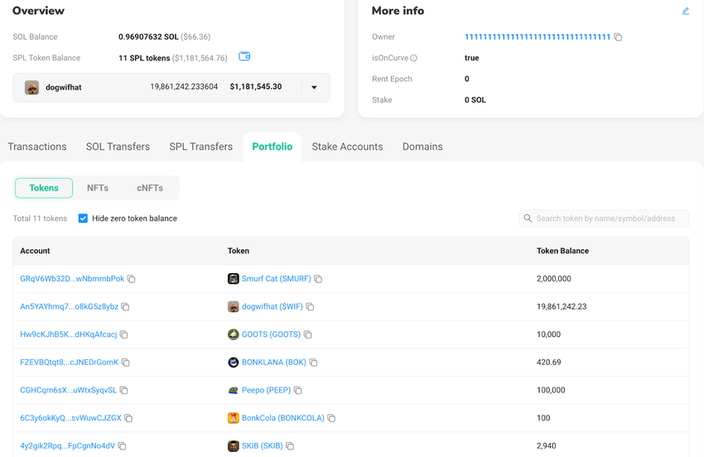Copy the Smurf Cat account address
The width and height of the screenshot is (704, 457).
[132, 279]
